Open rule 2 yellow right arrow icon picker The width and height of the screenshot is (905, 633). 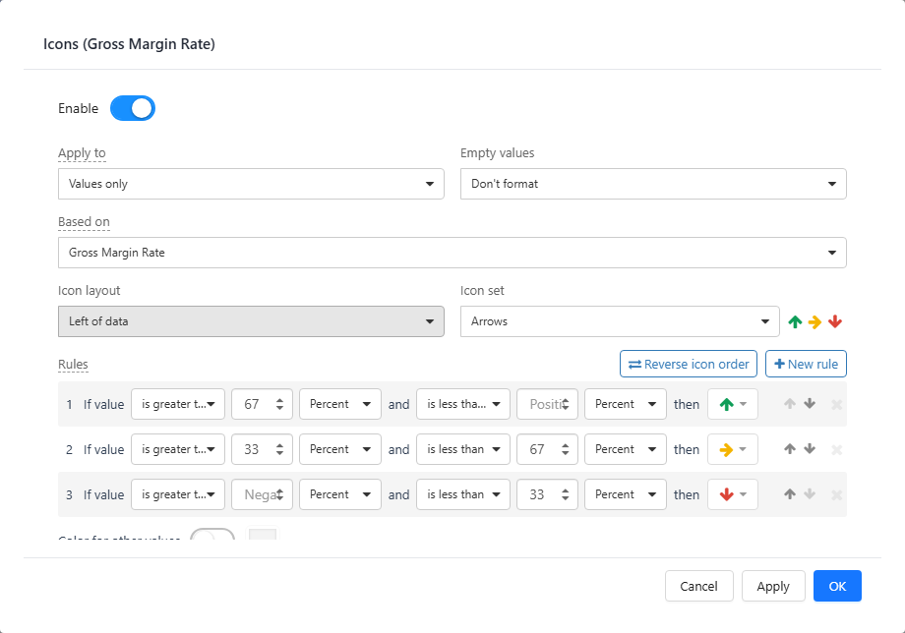733,449
